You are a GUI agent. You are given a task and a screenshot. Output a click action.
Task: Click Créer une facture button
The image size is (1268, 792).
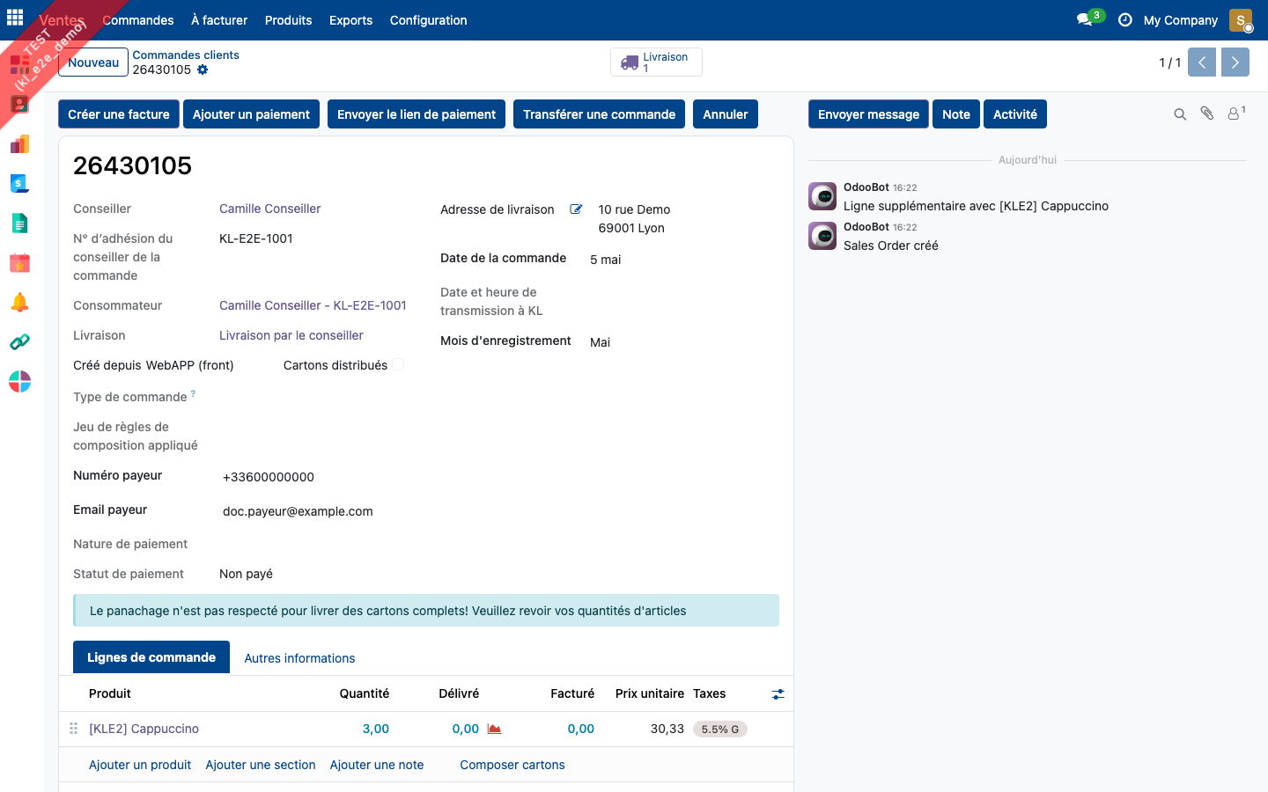coord(119,114)
